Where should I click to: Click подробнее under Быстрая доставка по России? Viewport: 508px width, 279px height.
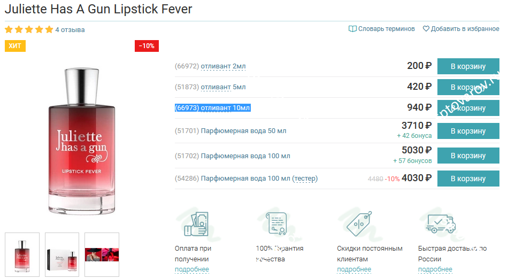coord(435,269)
